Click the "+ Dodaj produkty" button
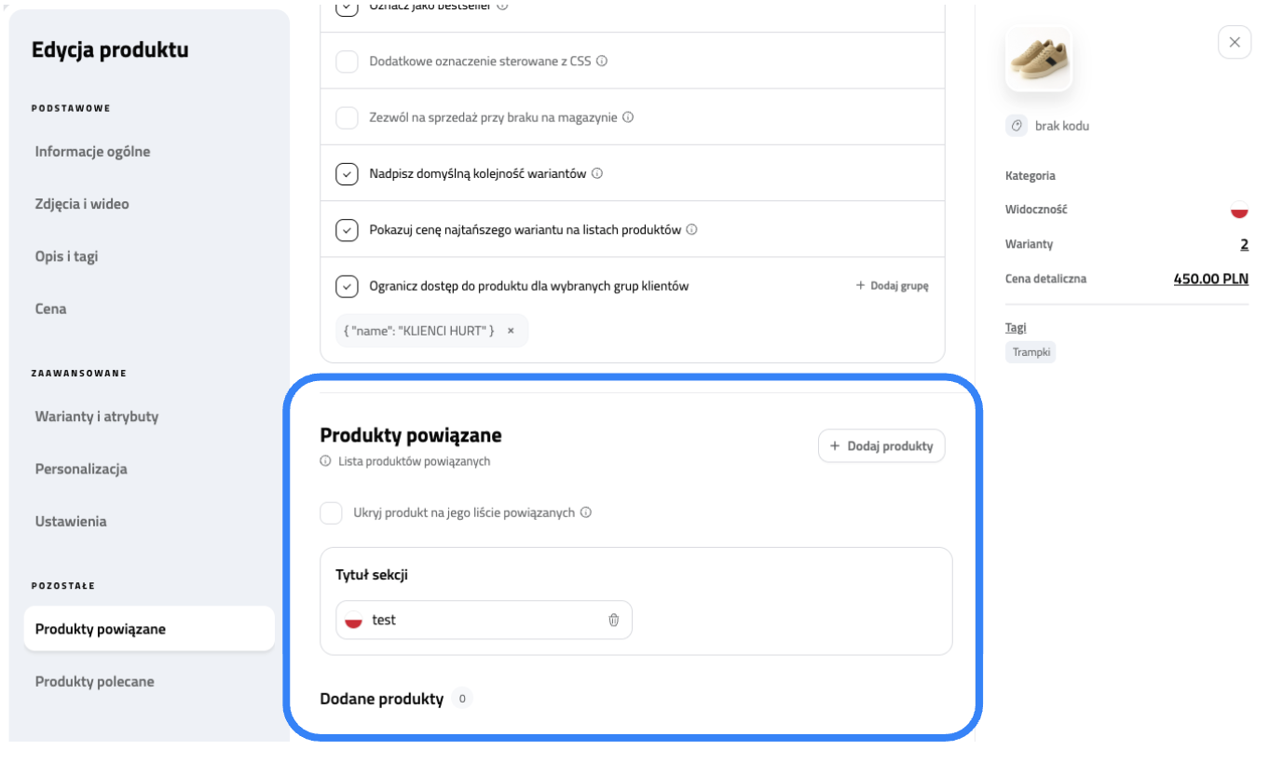The width and height of the screenshot is (1283, 764). click(880, 445)
